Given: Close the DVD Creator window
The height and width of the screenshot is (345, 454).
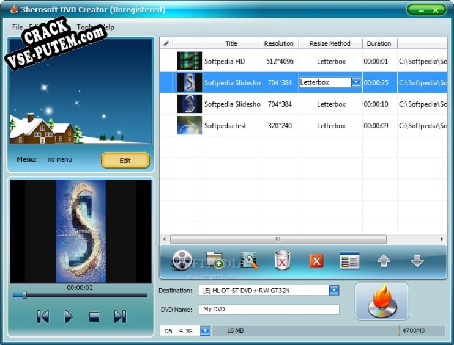Looking at the screenshot, I should click(436, 10).
